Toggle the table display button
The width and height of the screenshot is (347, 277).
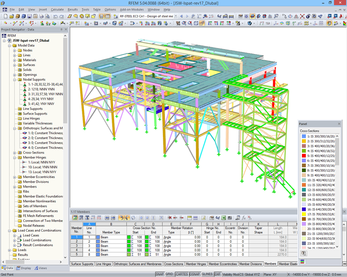[107, 16]
